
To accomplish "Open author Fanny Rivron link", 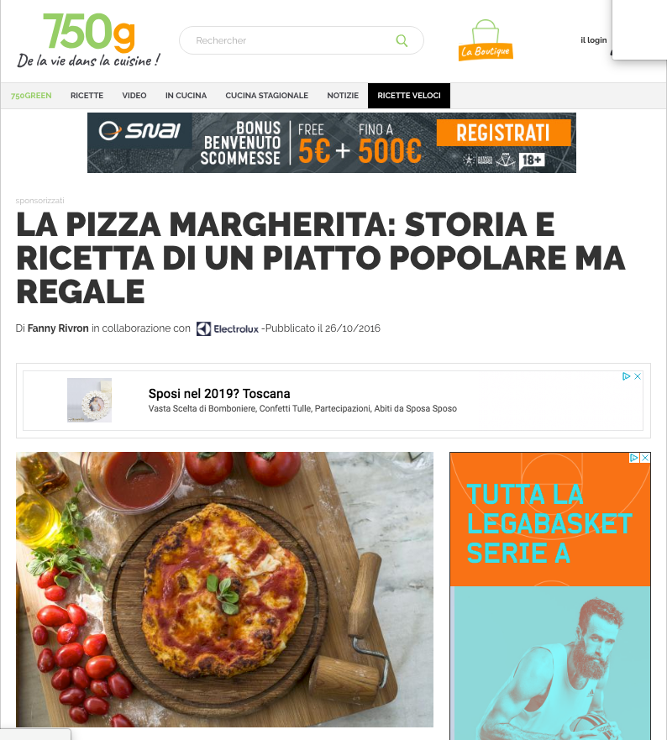I will tap(58, 328).
